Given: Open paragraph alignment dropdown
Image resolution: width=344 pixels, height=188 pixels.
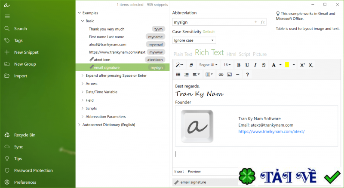Looking at the screenshot, I should tap(196, 75).
